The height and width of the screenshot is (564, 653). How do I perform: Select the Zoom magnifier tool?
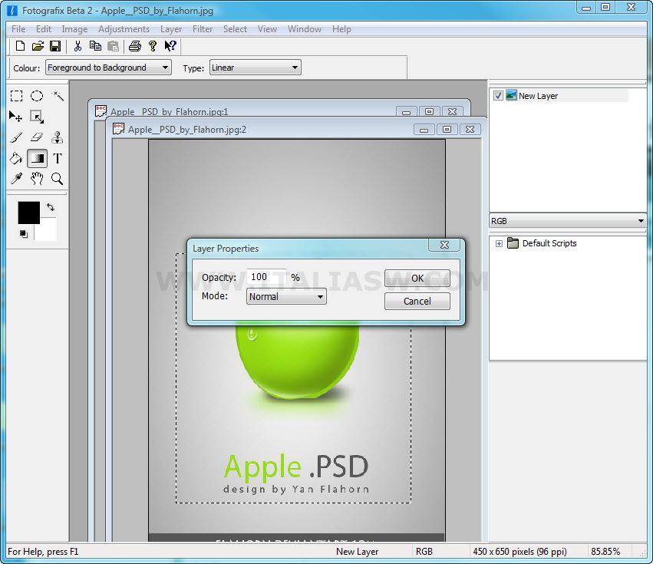click(58, 179)
